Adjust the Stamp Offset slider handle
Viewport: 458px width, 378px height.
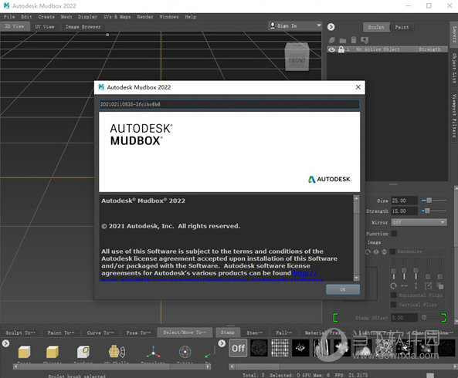click(x=424, y=317)
